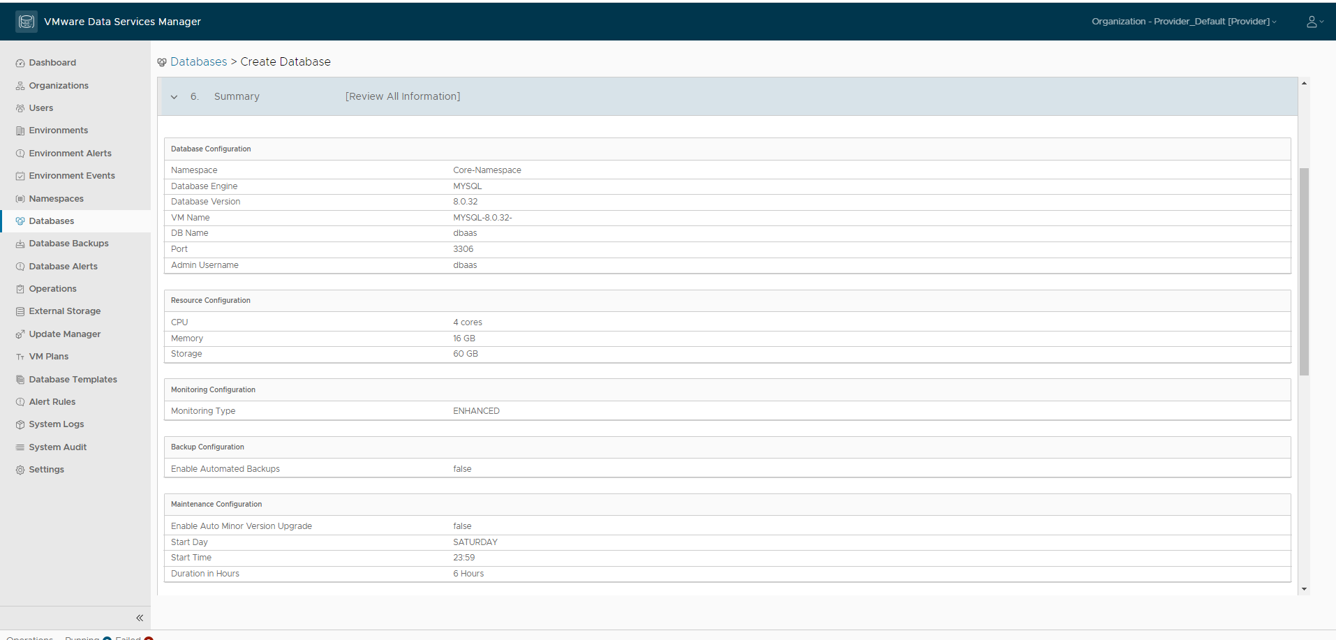Viewport: 1336px width, 640px height.
Task: Open the Organization Provider_Default dropdown
Action: click(x=1184, y=22)
